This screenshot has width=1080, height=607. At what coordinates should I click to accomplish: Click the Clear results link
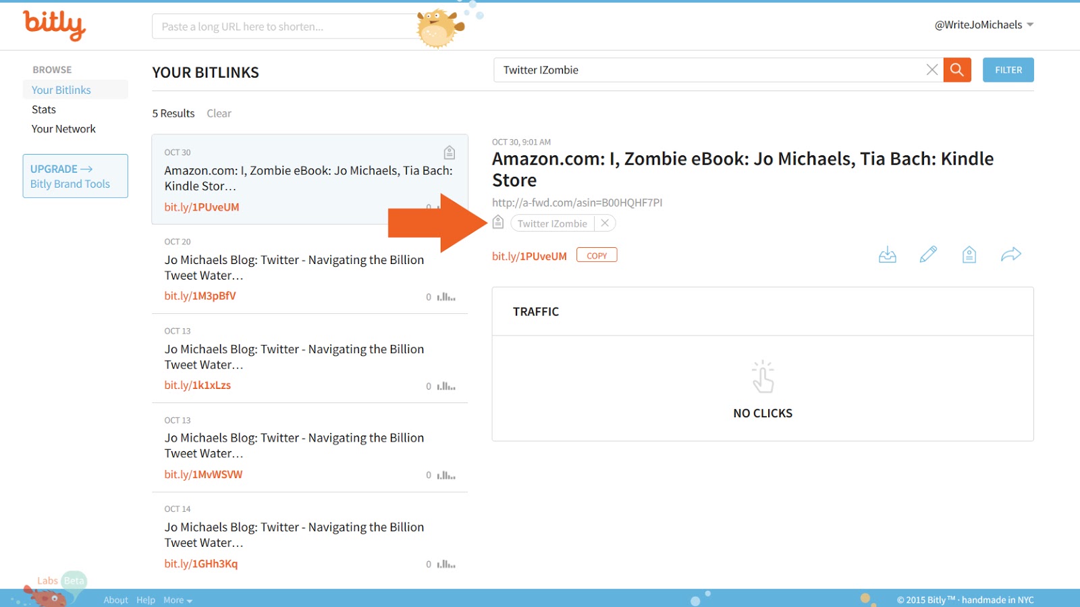tap(219, 113)
